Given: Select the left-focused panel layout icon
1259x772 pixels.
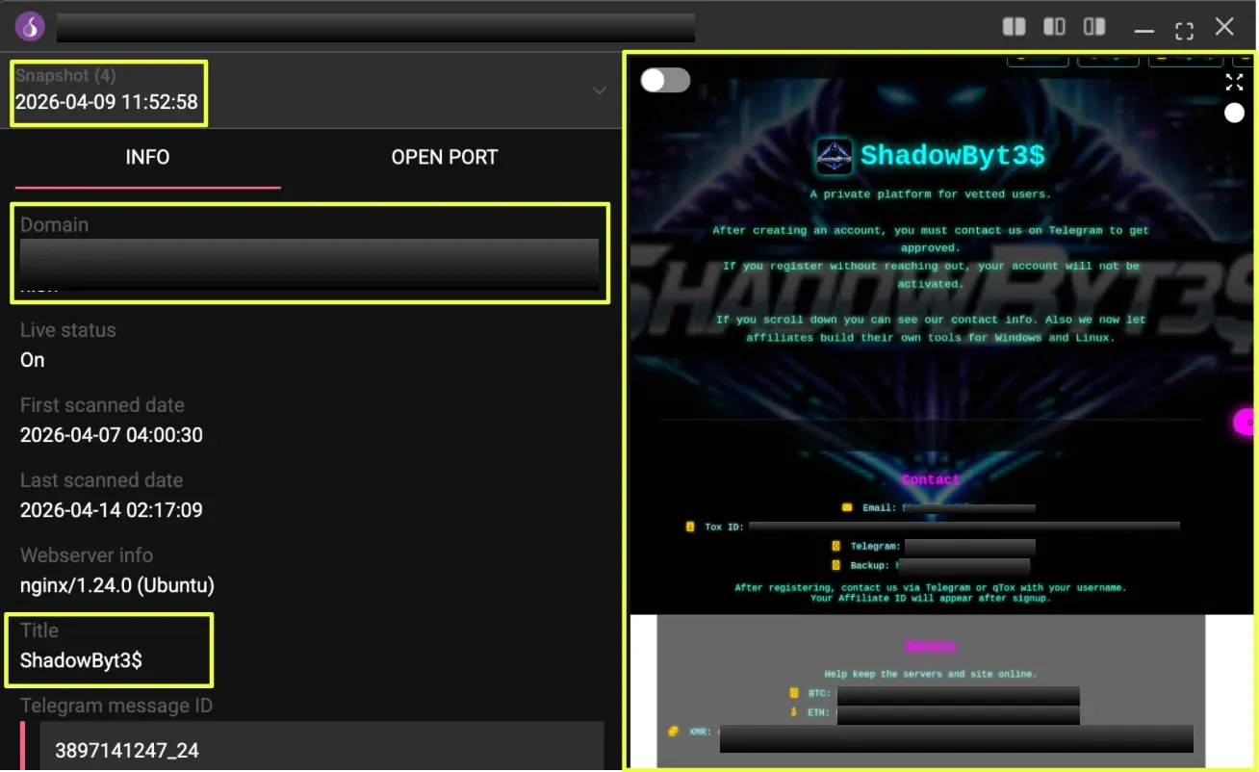Looking at the screenshot, I should pos(1054,27).
